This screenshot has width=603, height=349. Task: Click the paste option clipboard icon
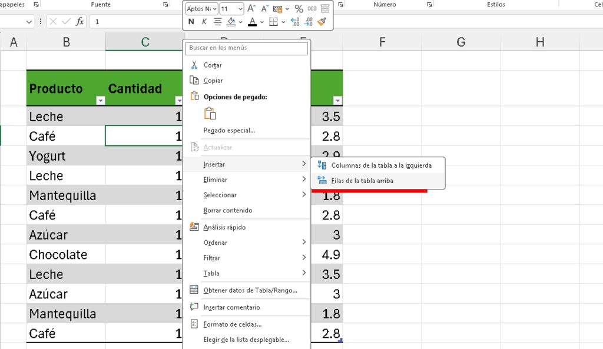tap(210, 114)
